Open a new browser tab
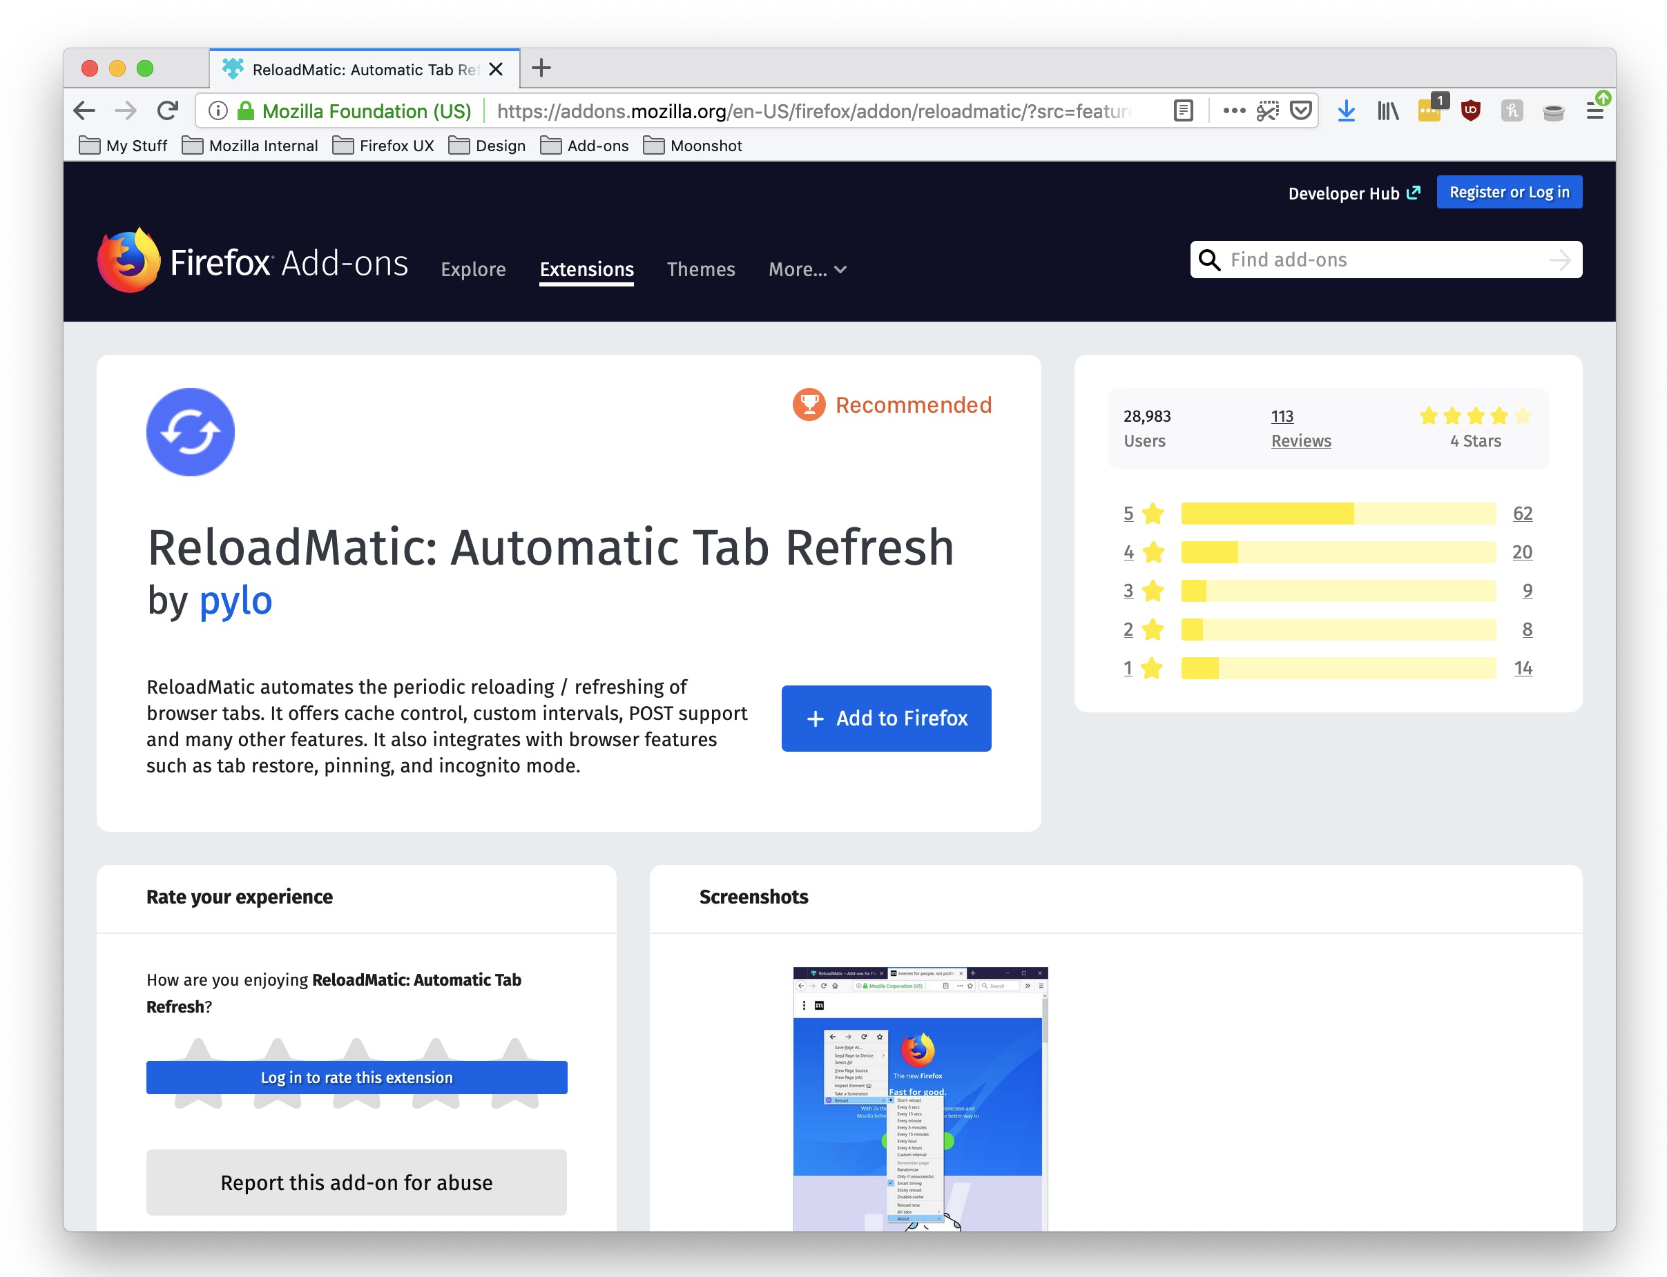This screenshot has width=1667, height=1277. click(x=541, y=68)
